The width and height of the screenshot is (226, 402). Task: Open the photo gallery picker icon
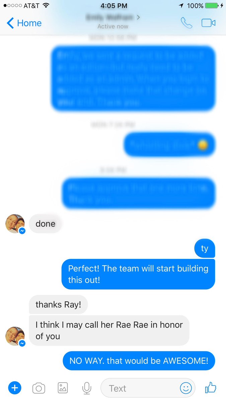(63, 388)
